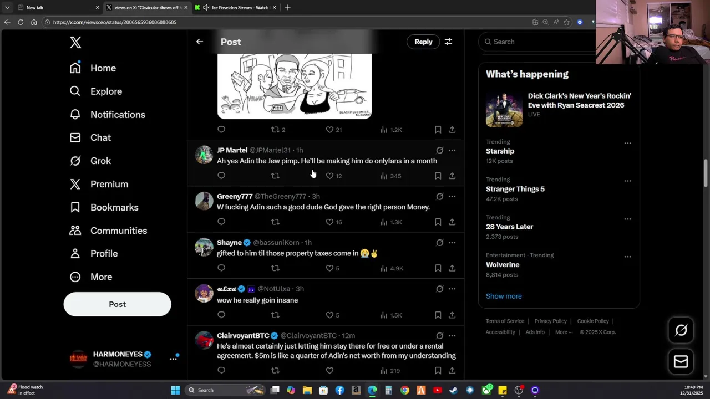Like NotUlxa's comment
This screenshot has width=710, height=399.
click(x=329, y=315)
